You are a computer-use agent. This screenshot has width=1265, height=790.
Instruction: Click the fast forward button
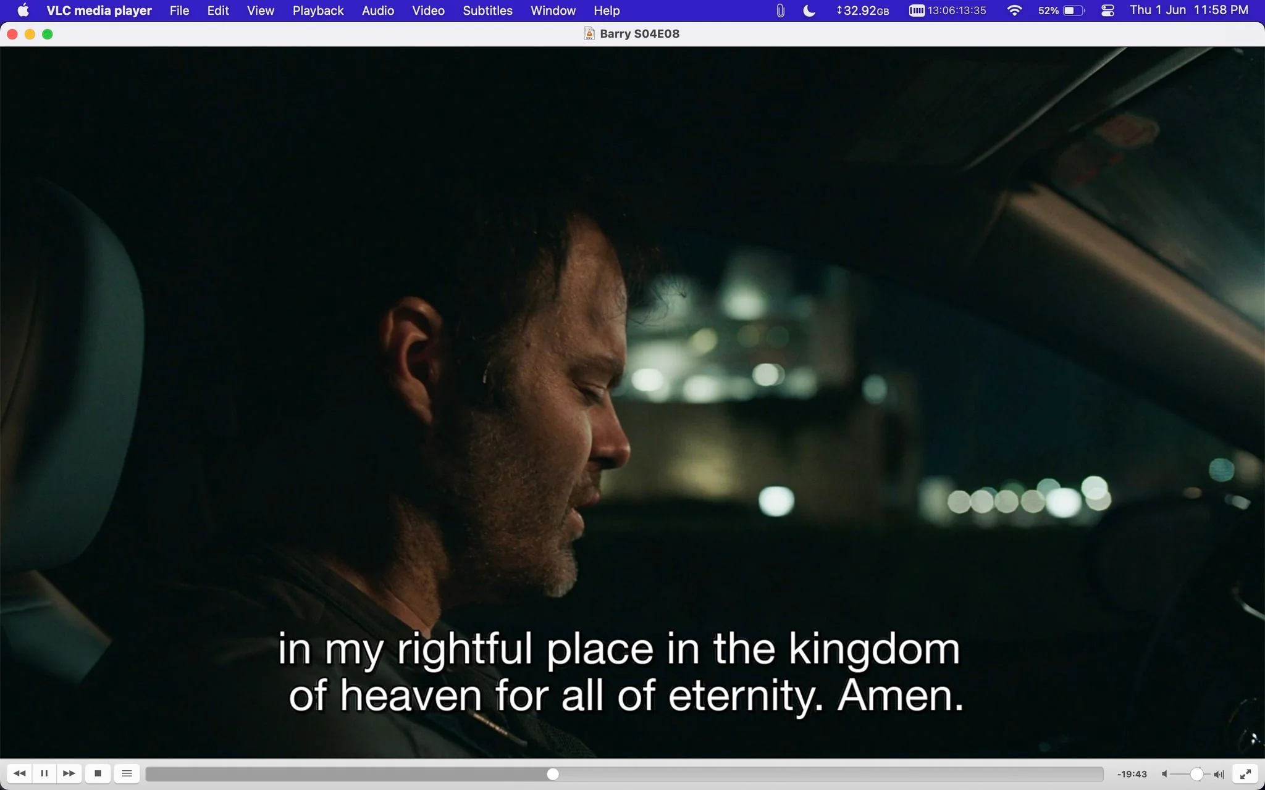pos(69,773)
